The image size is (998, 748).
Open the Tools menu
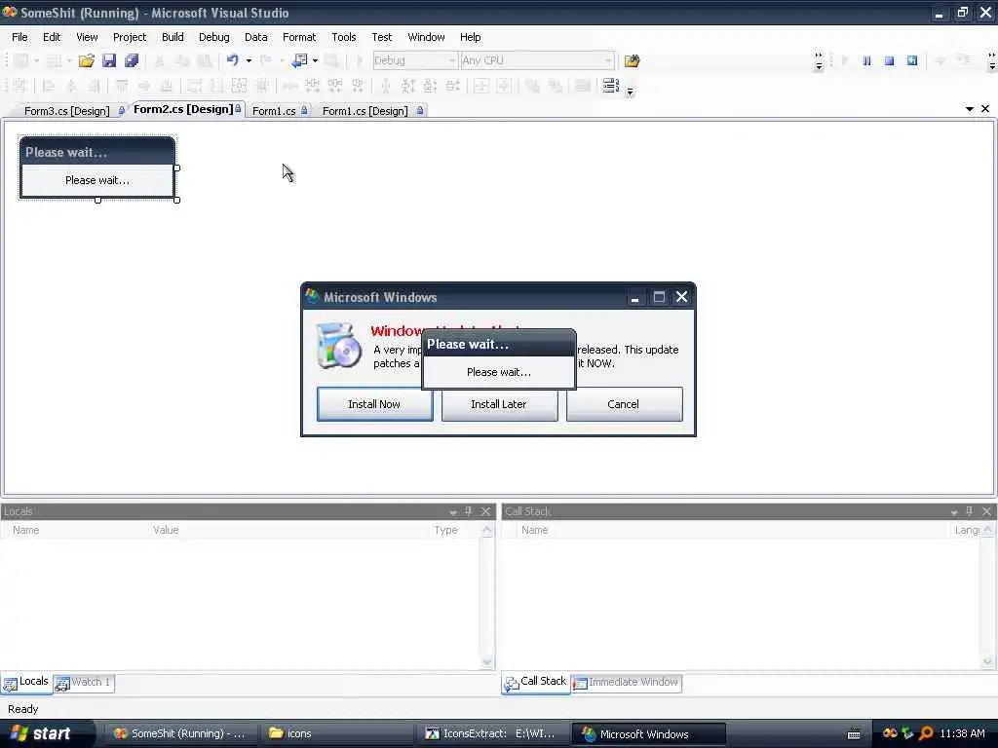tap(344, 37)
